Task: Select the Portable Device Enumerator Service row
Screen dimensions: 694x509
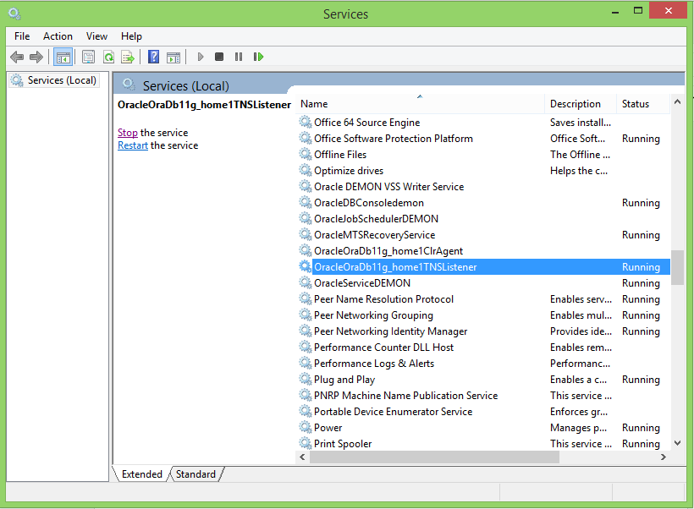Action: [483, 412]
